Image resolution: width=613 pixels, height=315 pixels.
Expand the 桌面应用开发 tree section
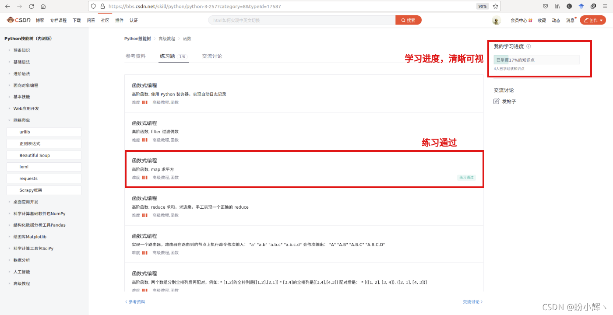click(x=25, y=202)
